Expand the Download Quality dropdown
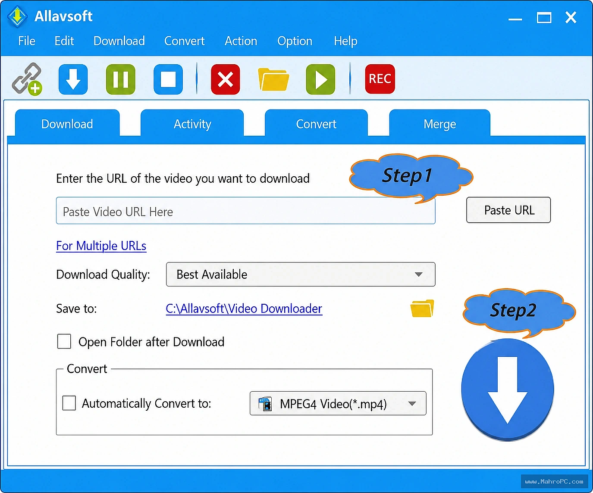 pyautogui.click(x=301, y=274)
